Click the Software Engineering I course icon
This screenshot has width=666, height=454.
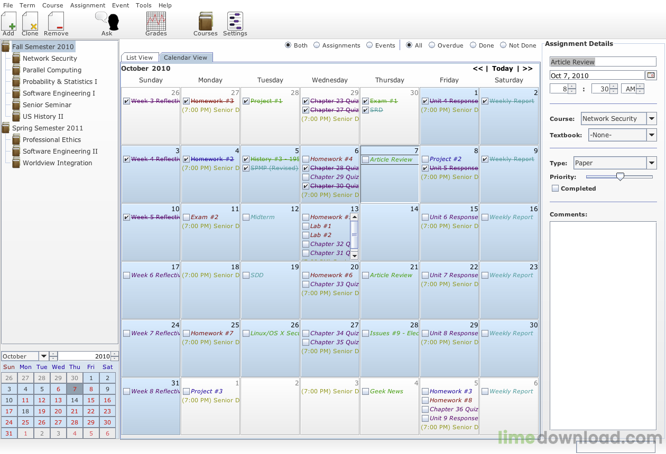16,93
